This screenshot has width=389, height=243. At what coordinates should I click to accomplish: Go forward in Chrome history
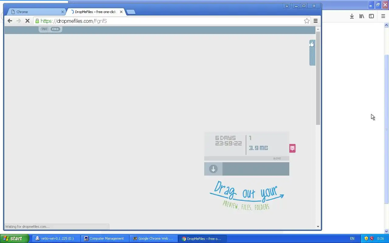point(19,21)
